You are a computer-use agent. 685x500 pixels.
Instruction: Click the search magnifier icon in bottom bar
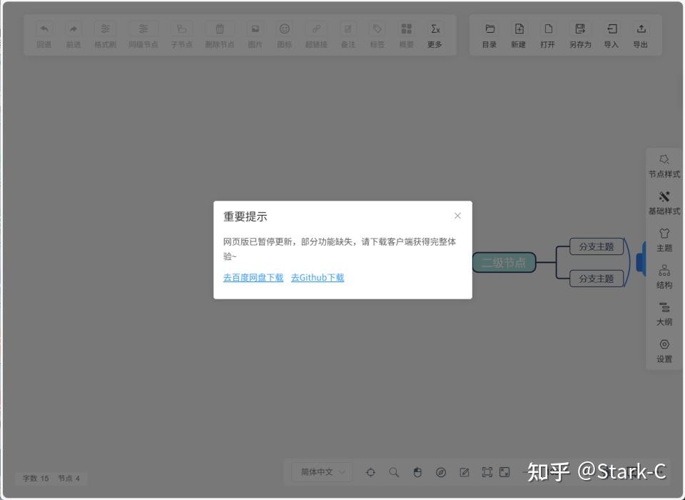pyautogui.click(x=394, y=472)
